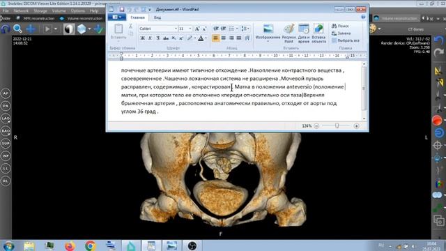The image size is (446, 251).
Task: Select the zoom magnifier tool in DICOM viewer
Action: [x=17, y=29]
